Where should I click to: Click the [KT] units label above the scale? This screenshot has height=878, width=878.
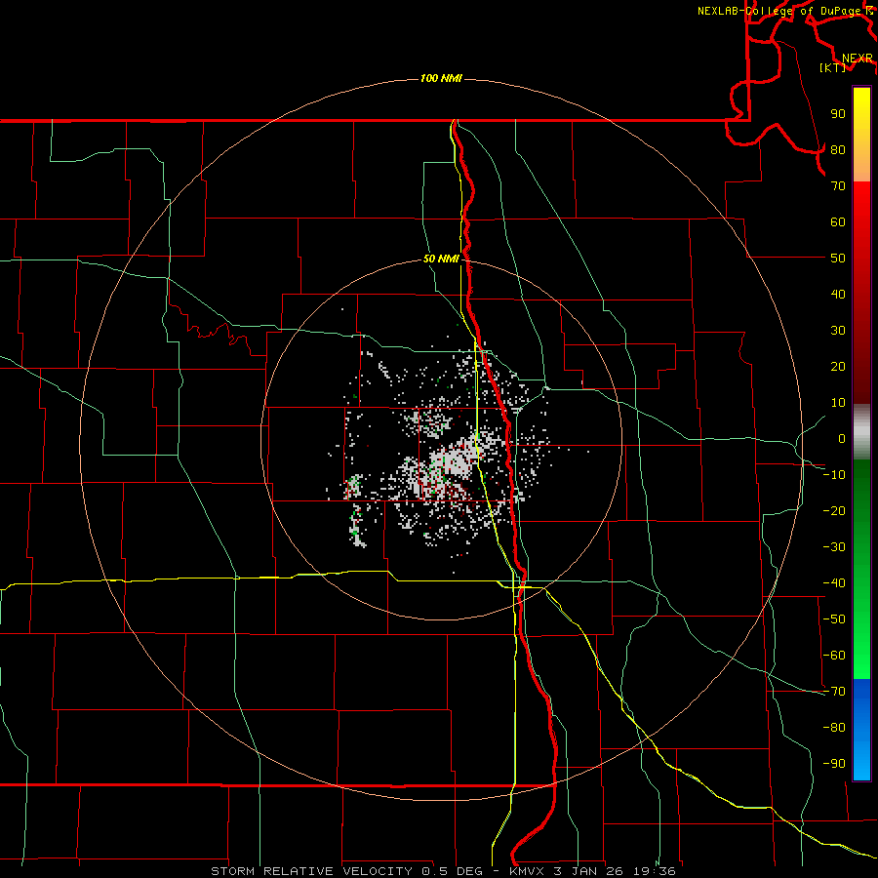[833, 67]
